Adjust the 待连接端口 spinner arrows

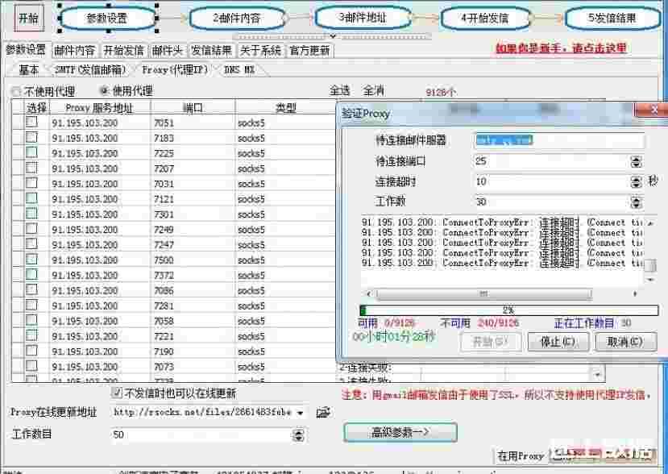click(636, 161)
